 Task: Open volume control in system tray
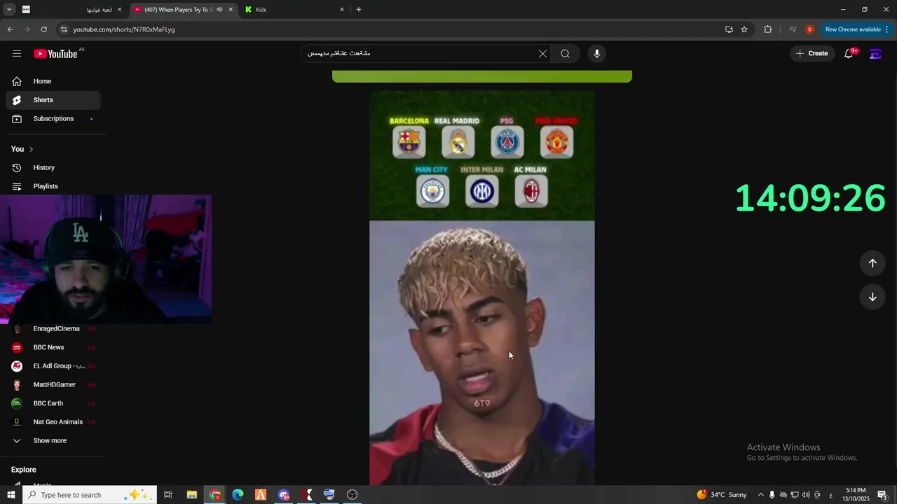[x=805, y=495]
